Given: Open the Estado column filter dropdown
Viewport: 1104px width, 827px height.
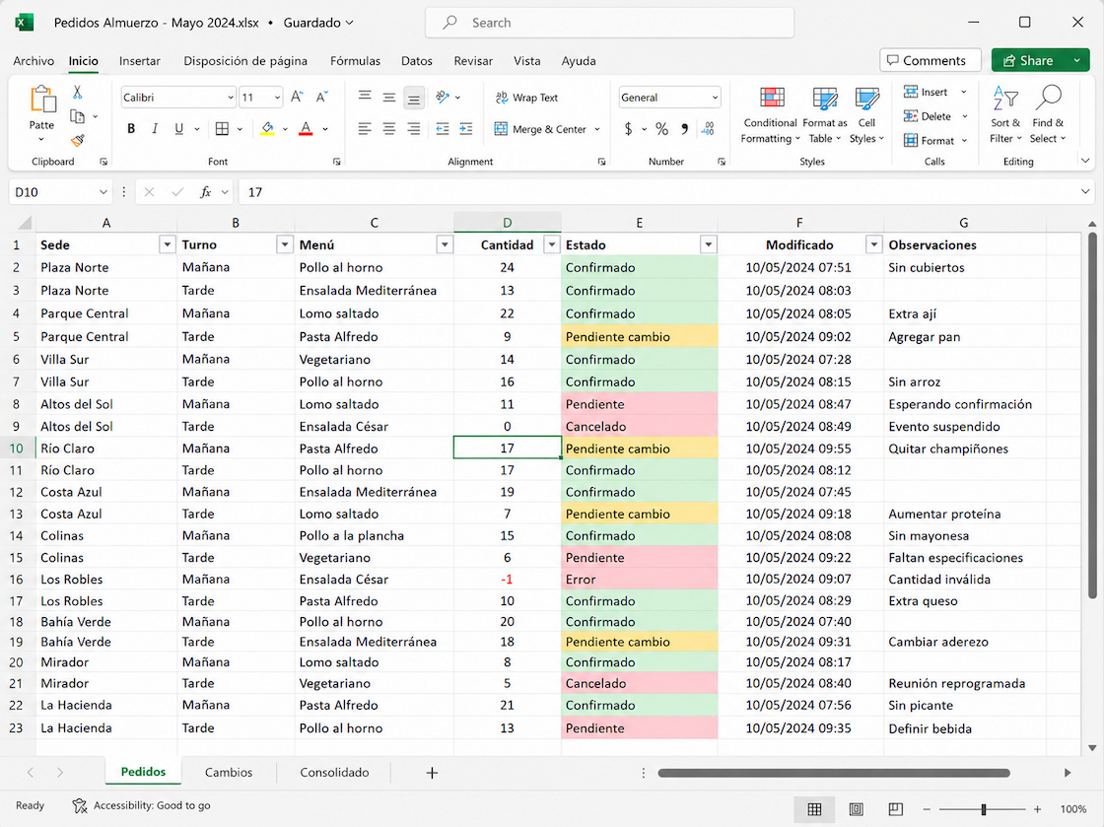Looking at the screenshot, I should pos(709,244).
